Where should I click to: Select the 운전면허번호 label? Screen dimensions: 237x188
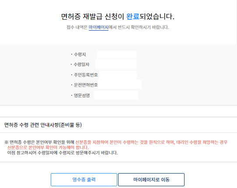[x=86, y=85]
